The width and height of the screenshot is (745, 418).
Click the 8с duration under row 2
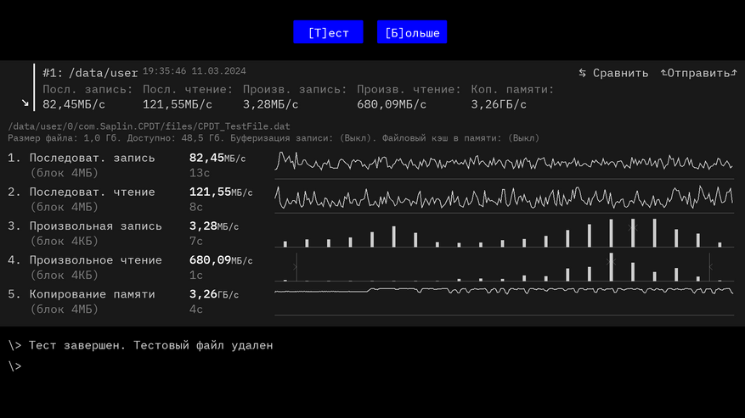pos(195,208)
